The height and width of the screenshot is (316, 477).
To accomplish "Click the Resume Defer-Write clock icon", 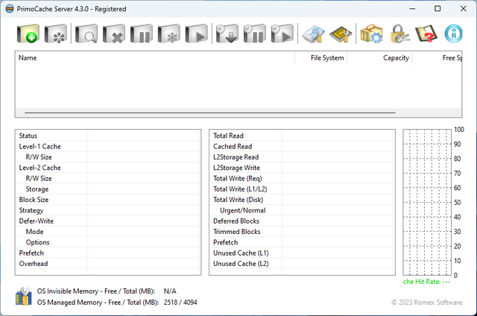I will (x=282, y=34).
